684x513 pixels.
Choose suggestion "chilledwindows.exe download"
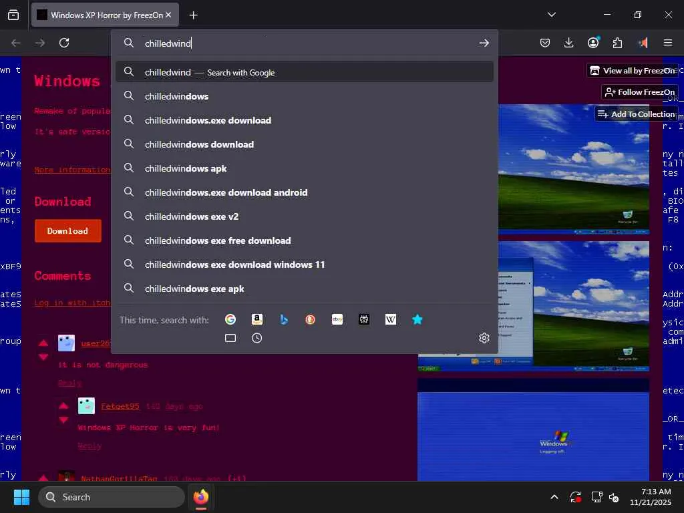coord(305,120)
